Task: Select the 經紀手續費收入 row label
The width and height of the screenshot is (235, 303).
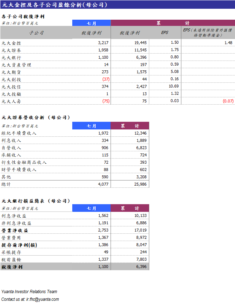Action: (19, 133)
